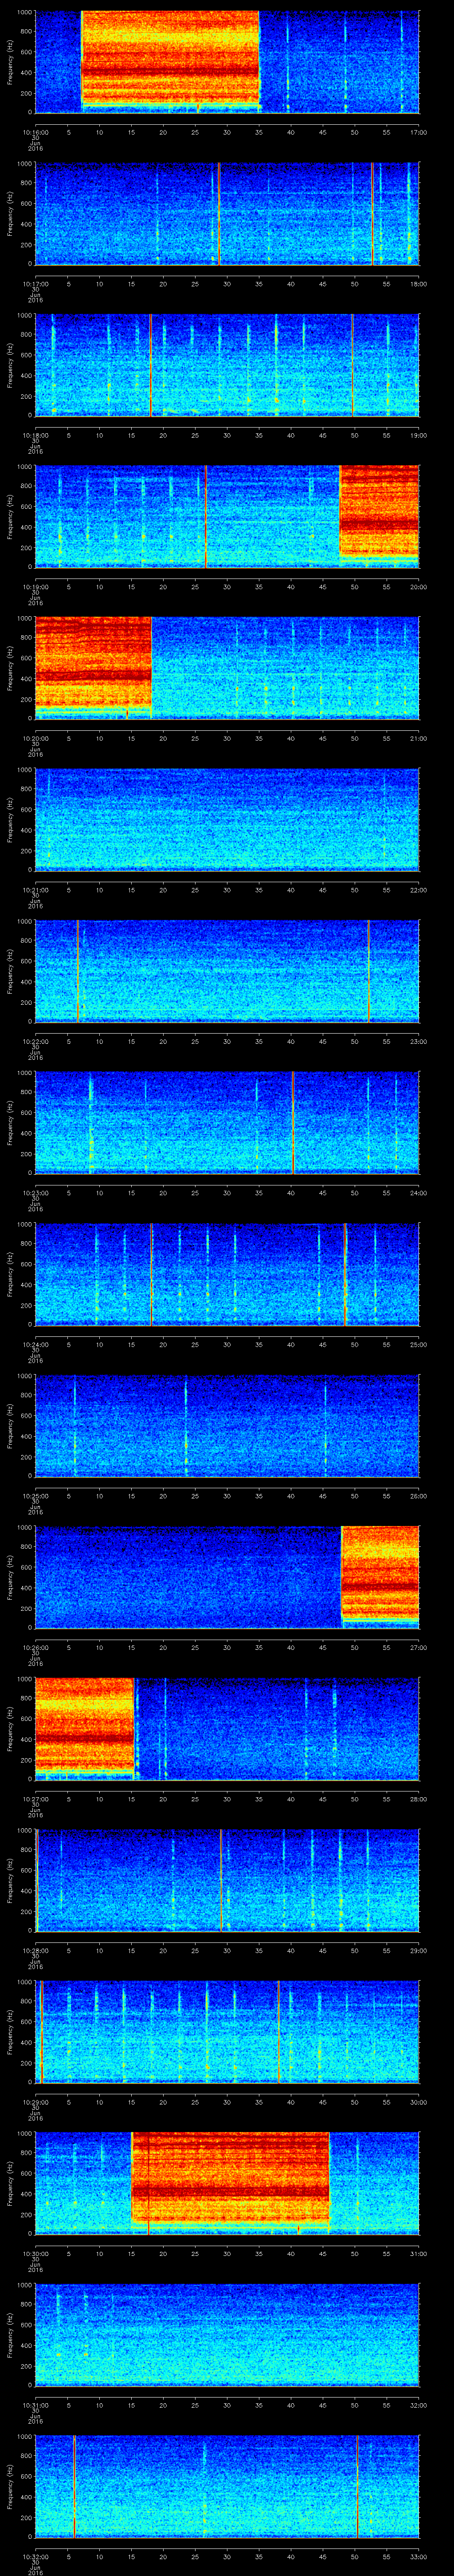The image size is (454, 2576).
Task: Click the '20:00' end time label
Action: pyautogui.click(x=418, y=586)
